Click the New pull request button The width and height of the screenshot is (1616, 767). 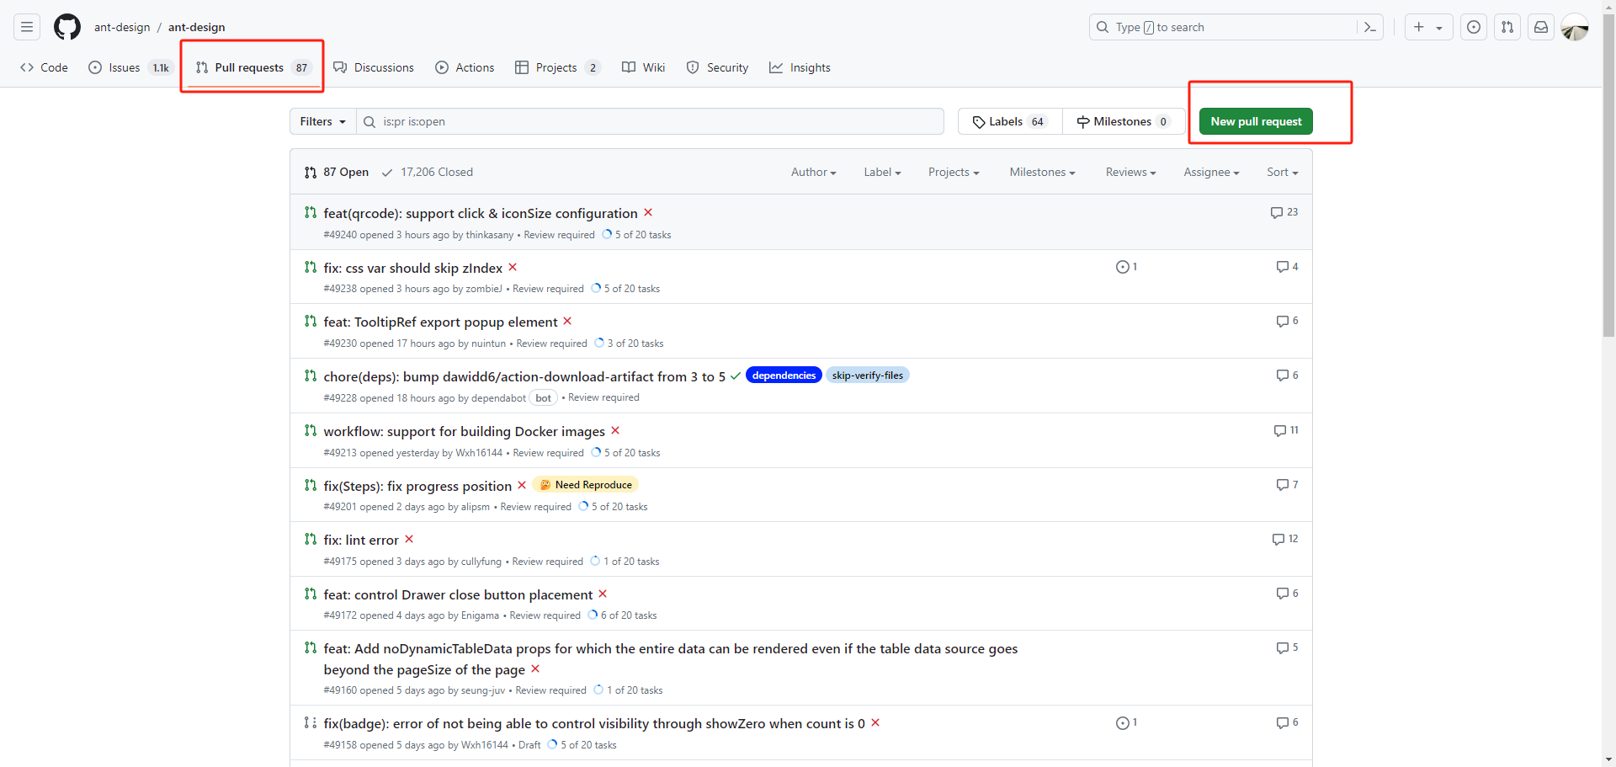(1256, 121)
